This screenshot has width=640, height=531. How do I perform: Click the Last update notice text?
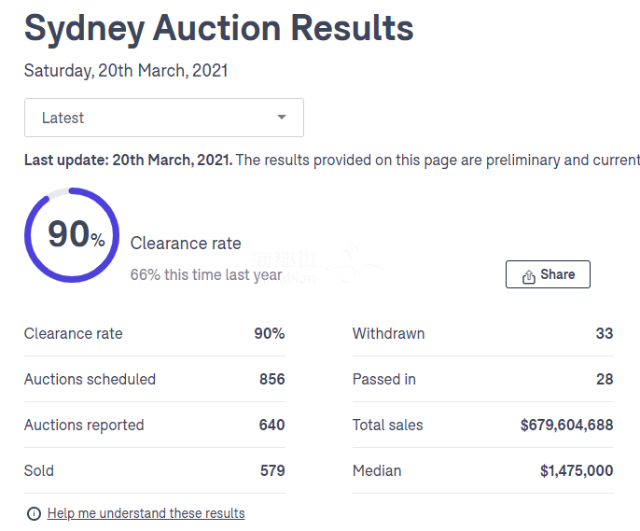[x=332, y=160]
